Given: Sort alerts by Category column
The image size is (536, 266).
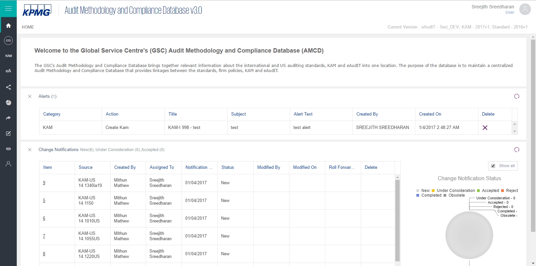Looking at the screenshot, I should click(x=52, y=114).
